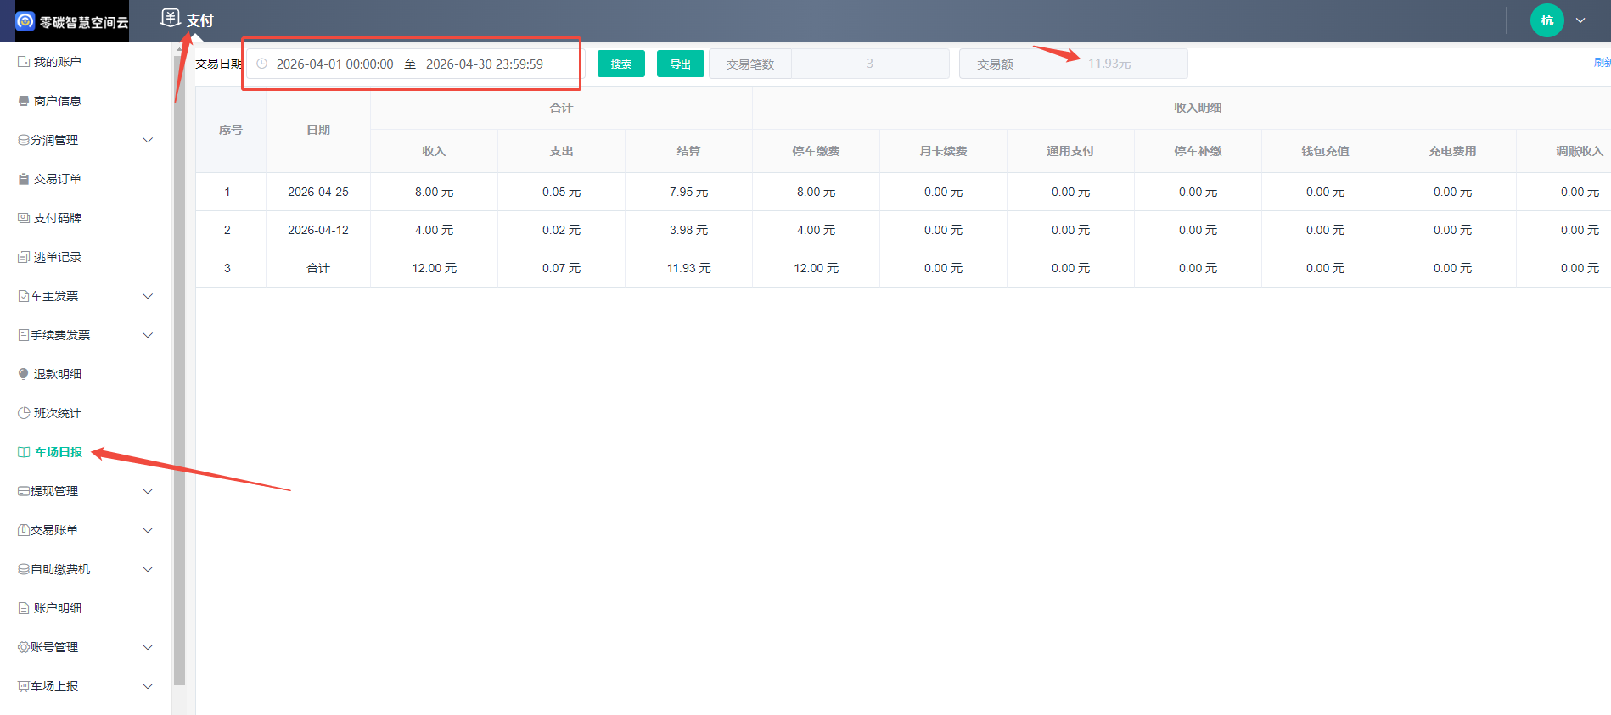Click the 支付码牌 sidebar icon
1611x715 pixels.
tap(24, 218)
